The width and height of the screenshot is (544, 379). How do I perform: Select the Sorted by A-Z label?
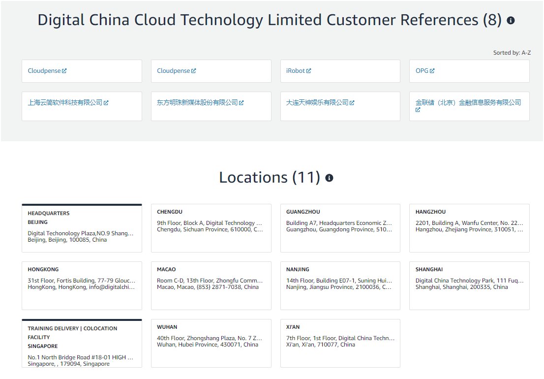[512, 53]
